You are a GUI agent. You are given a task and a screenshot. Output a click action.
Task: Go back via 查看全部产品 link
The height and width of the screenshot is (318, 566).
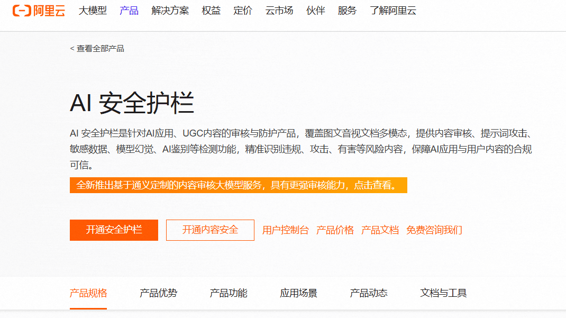tap(97, 49)
